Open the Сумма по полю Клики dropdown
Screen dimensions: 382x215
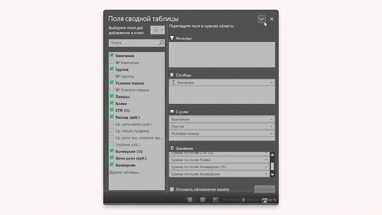[266, 160]
